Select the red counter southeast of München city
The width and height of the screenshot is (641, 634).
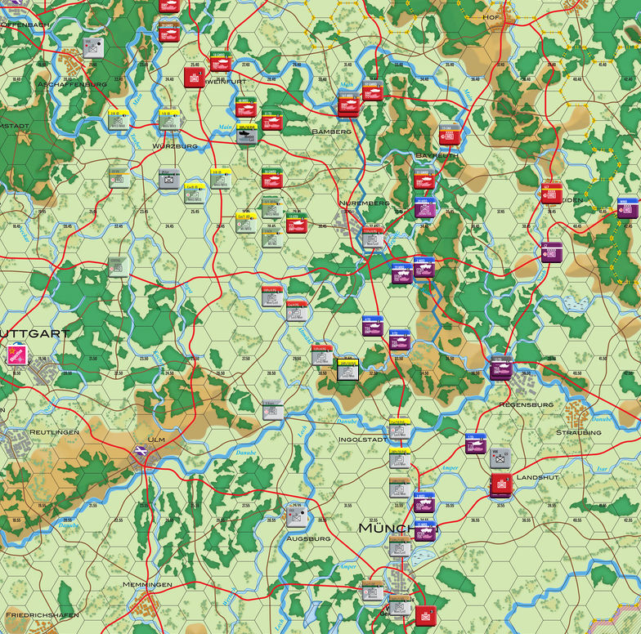point(425,616)
